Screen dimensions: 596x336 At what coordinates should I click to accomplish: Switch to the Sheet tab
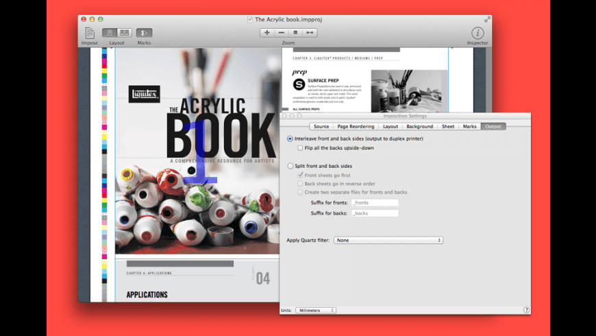point(448,126)
